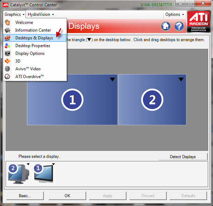Screen dimensions: 213x206
Task: Select the desktop 2 rectangle
Action: [152, 99]
